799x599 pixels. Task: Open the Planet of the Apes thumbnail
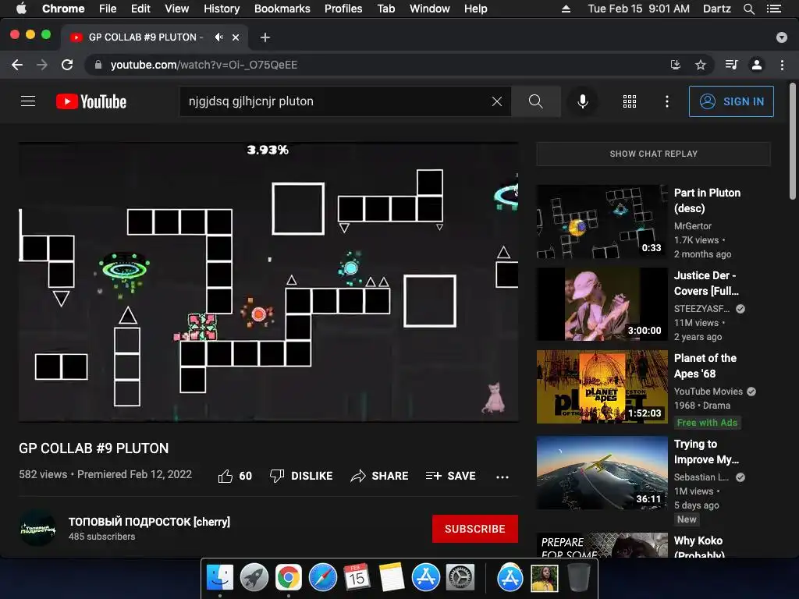coord(602,387)
